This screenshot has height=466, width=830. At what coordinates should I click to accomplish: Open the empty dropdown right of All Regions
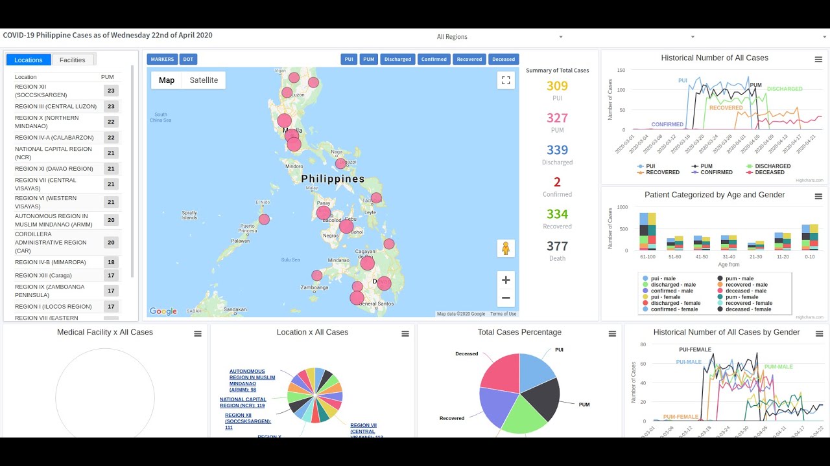(631, 37)
